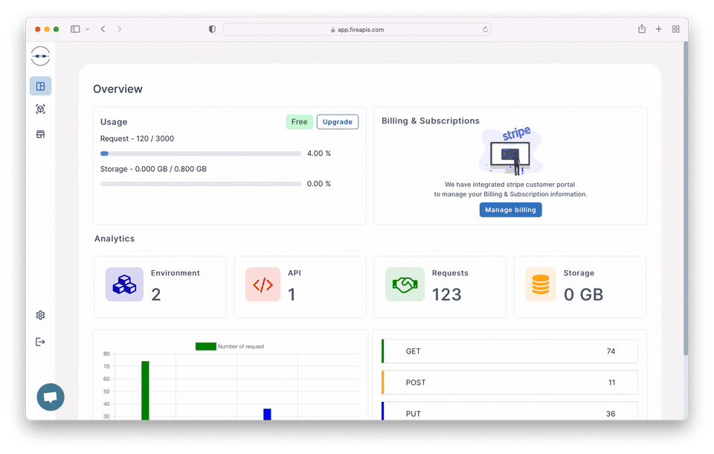Go back with browser back arrow
Viewport: 714px width, 454px height.
(103, 29)
